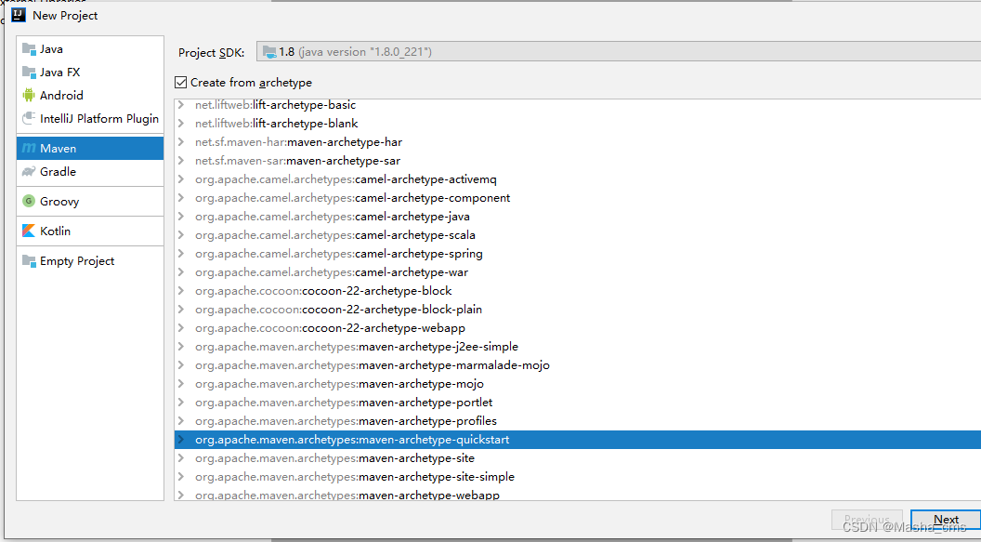Click the green Groovy icon
Screen dimensions: 981x542
(29, 201)
